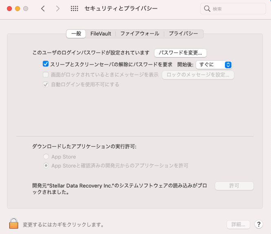271x234 pixels.
Task: Click the 許可 button for Stellar Data Recovery
Action: 234,186
